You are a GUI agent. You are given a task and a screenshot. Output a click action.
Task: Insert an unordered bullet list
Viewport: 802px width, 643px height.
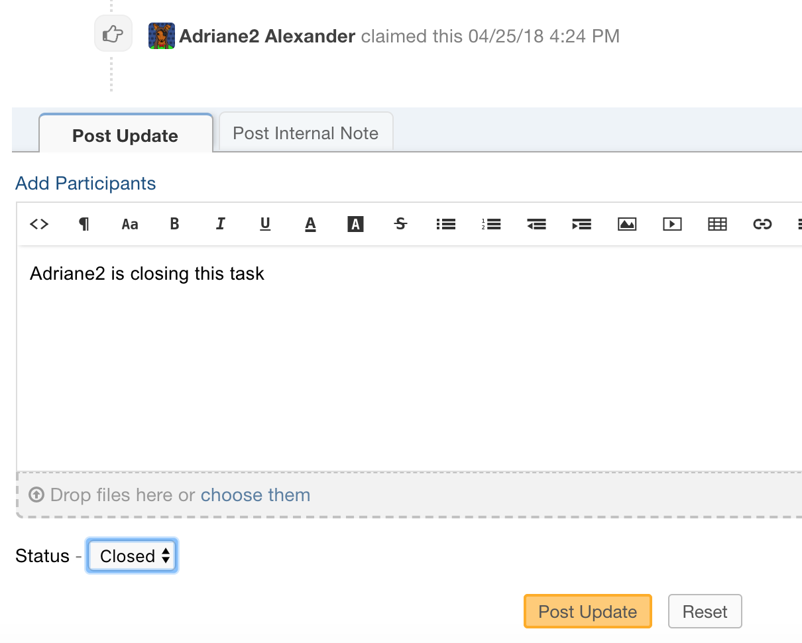[446, 224]
